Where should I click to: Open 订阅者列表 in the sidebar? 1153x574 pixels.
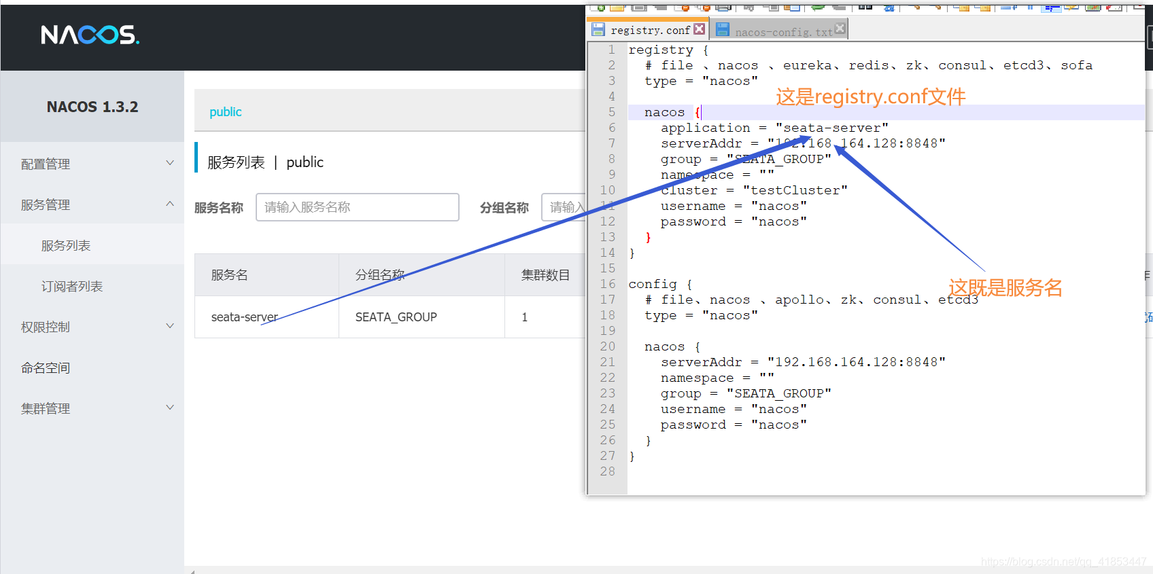tap(72, 286)
